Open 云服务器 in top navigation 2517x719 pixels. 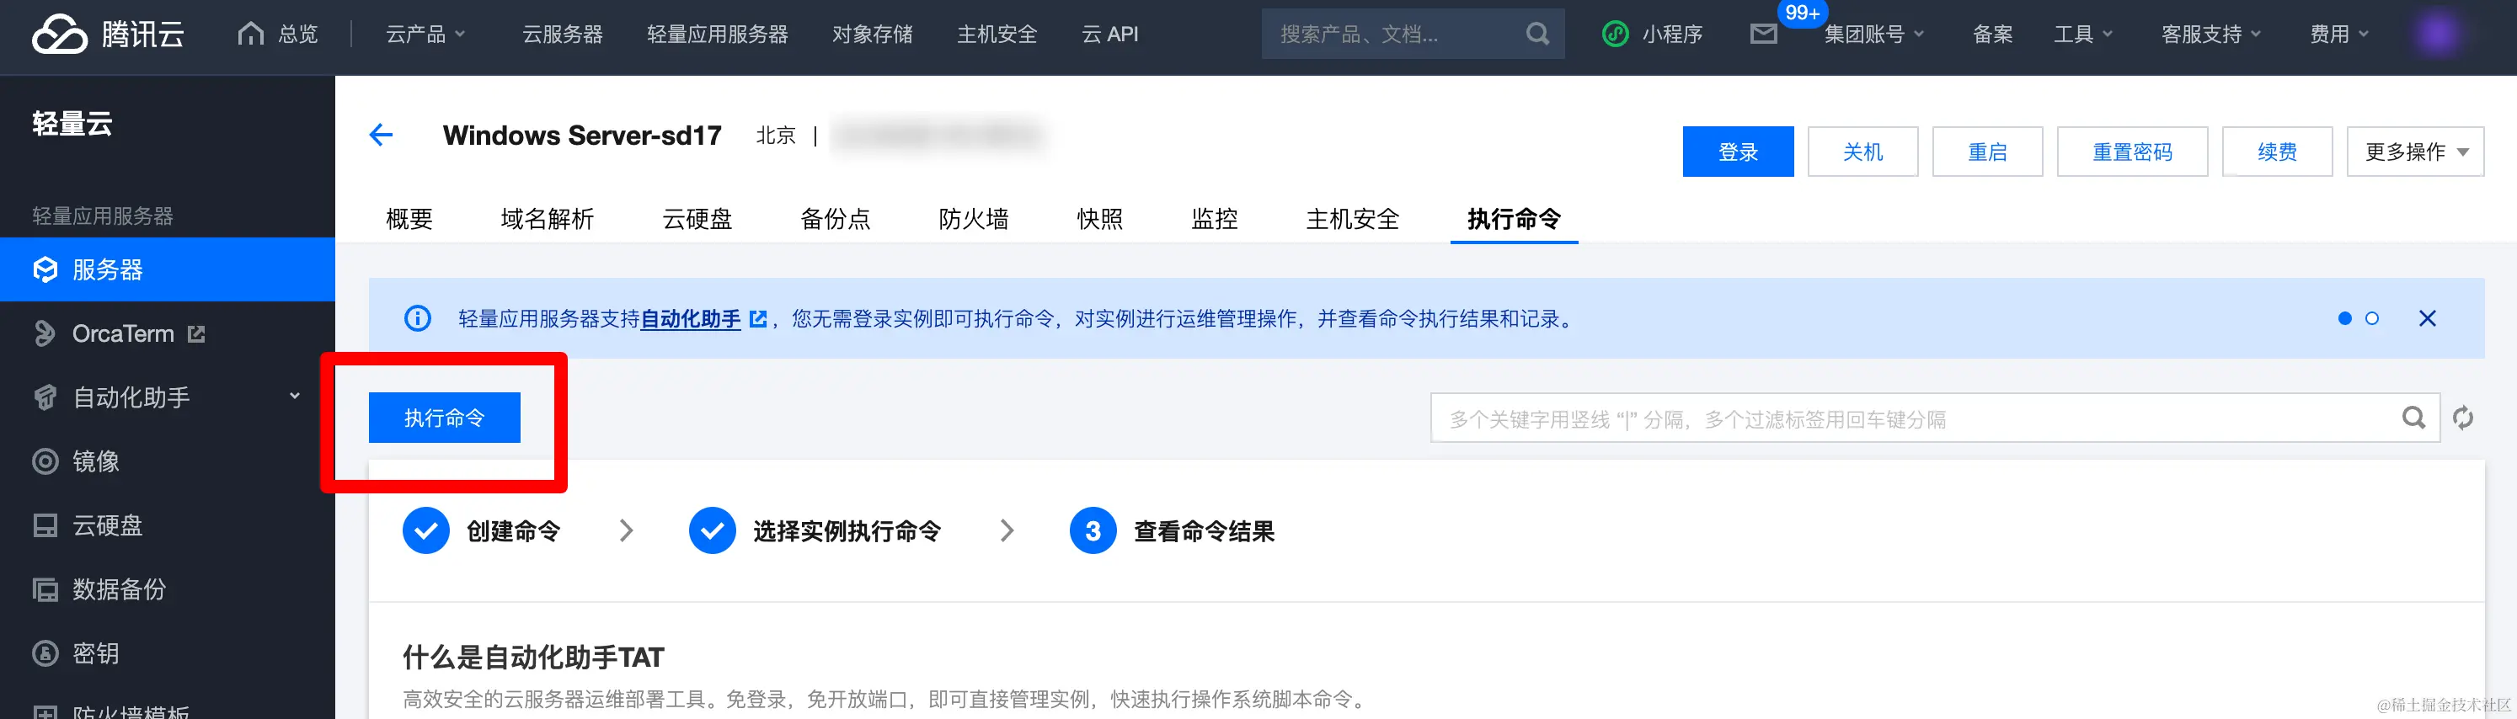(x=563, y=35)
